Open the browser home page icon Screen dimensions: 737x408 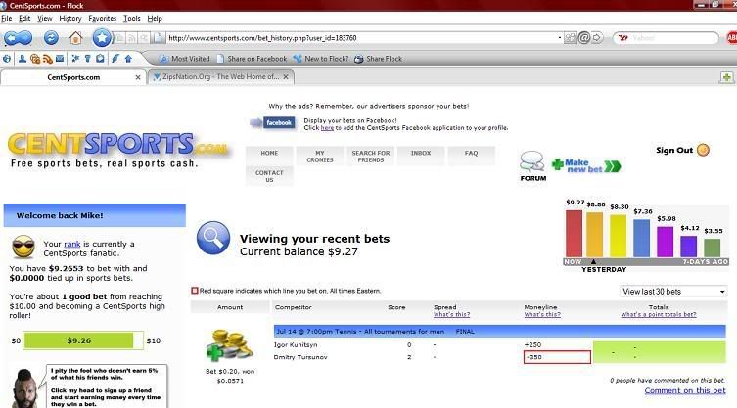[x=75, y=37]
